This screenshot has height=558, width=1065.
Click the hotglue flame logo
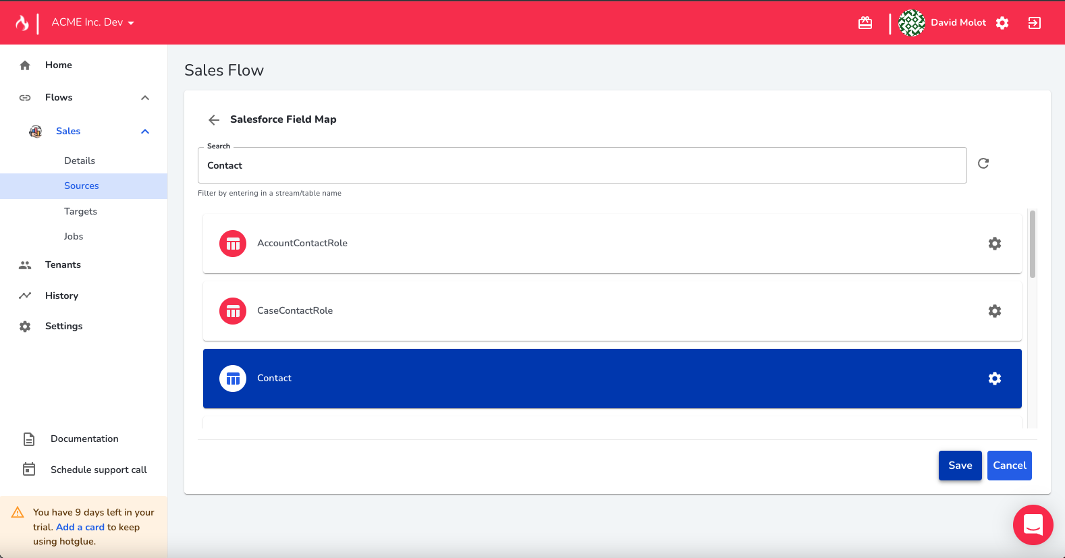click(22, 23)
